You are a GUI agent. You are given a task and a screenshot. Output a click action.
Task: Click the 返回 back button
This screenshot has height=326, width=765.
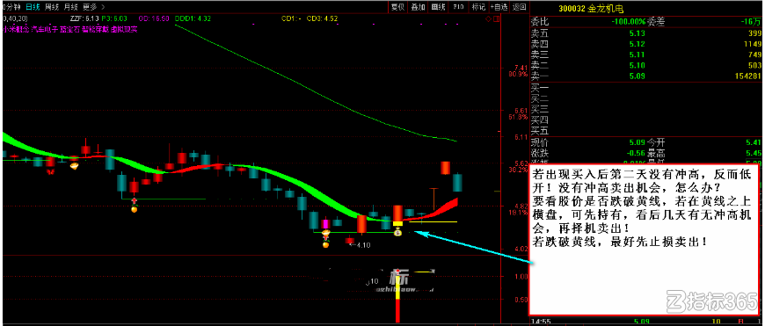click(x=520, y=7)
